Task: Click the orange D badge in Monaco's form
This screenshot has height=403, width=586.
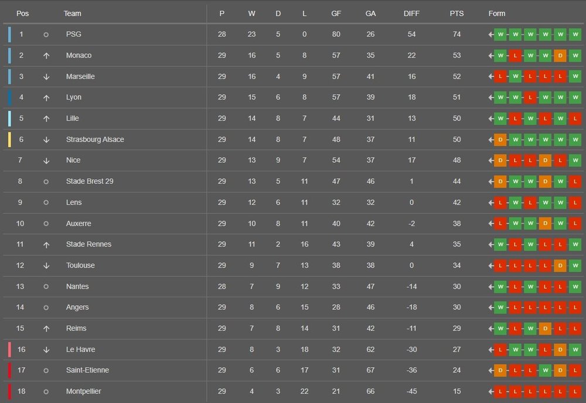Action: 560,56
